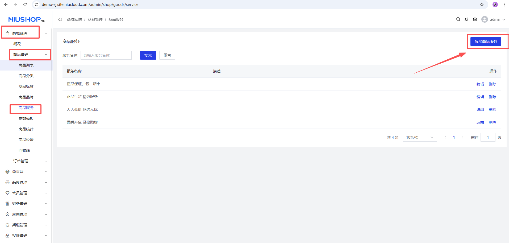509x243 pixels.
Task: Open the browser profile avatar
Action: pyautogui.click(x=495, y=5)
